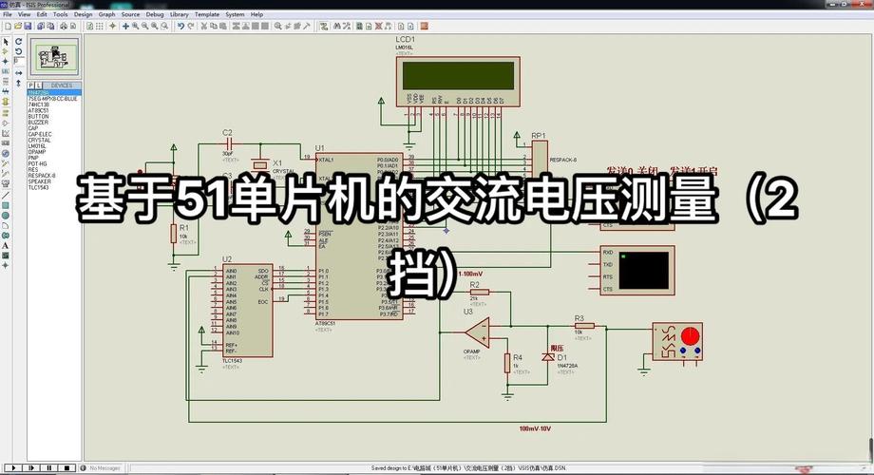Viewport: 874px width, 475px height.
Task: Click the No Messages status indicator
Action: click(101, 468)
